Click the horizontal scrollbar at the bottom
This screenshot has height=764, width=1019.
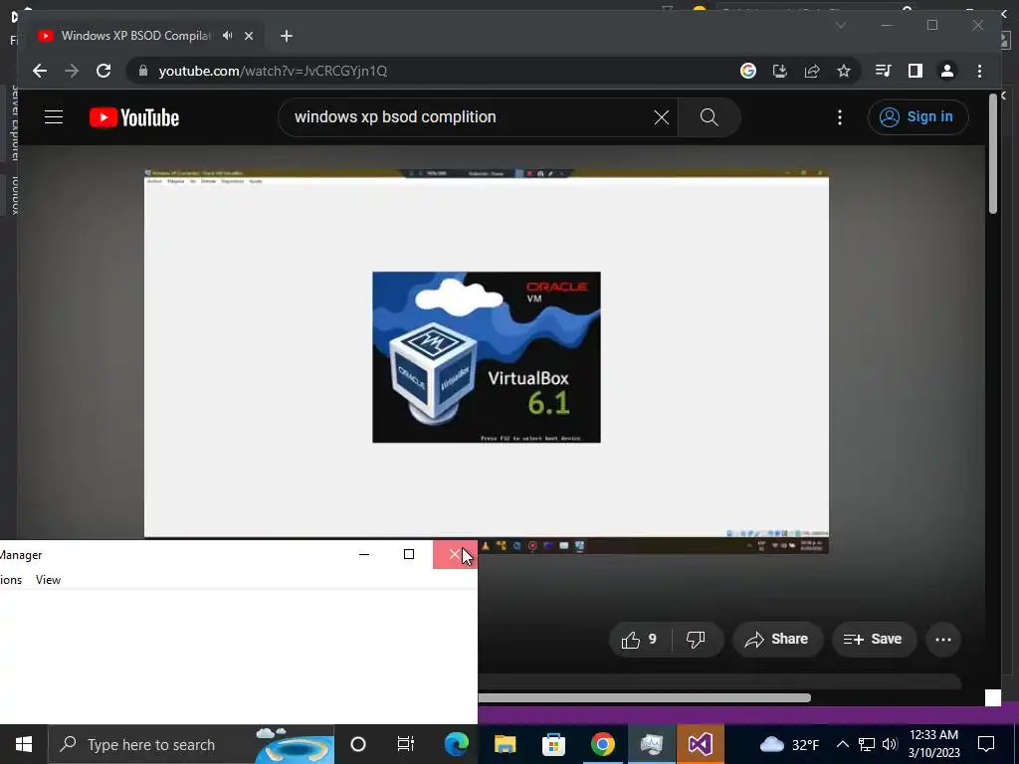(x=644, y=697)
